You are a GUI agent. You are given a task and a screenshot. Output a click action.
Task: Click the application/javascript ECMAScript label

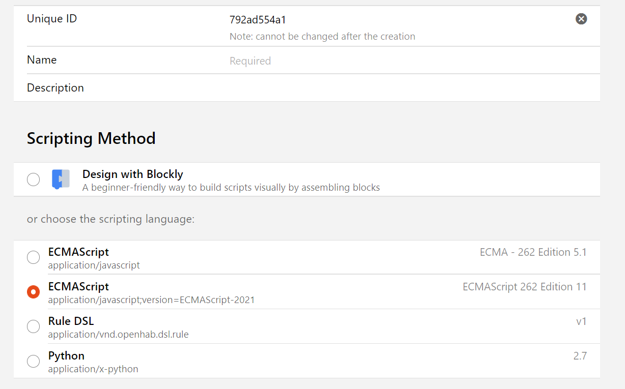[x=94, y=265]
